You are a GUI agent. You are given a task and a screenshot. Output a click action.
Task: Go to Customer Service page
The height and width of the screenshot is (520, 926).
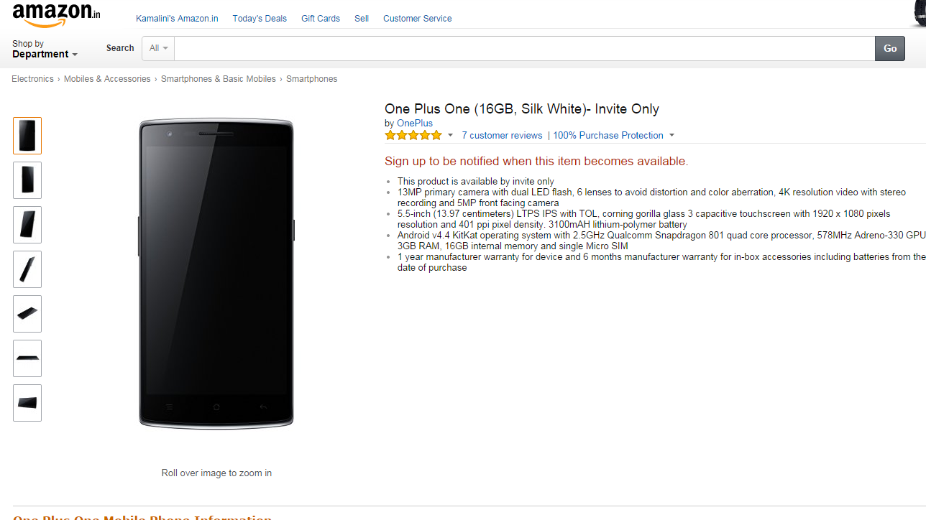(x=418, y=19)
